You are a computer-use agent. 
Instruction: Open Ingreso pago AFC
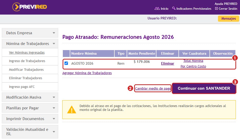[x=22, y=87]
